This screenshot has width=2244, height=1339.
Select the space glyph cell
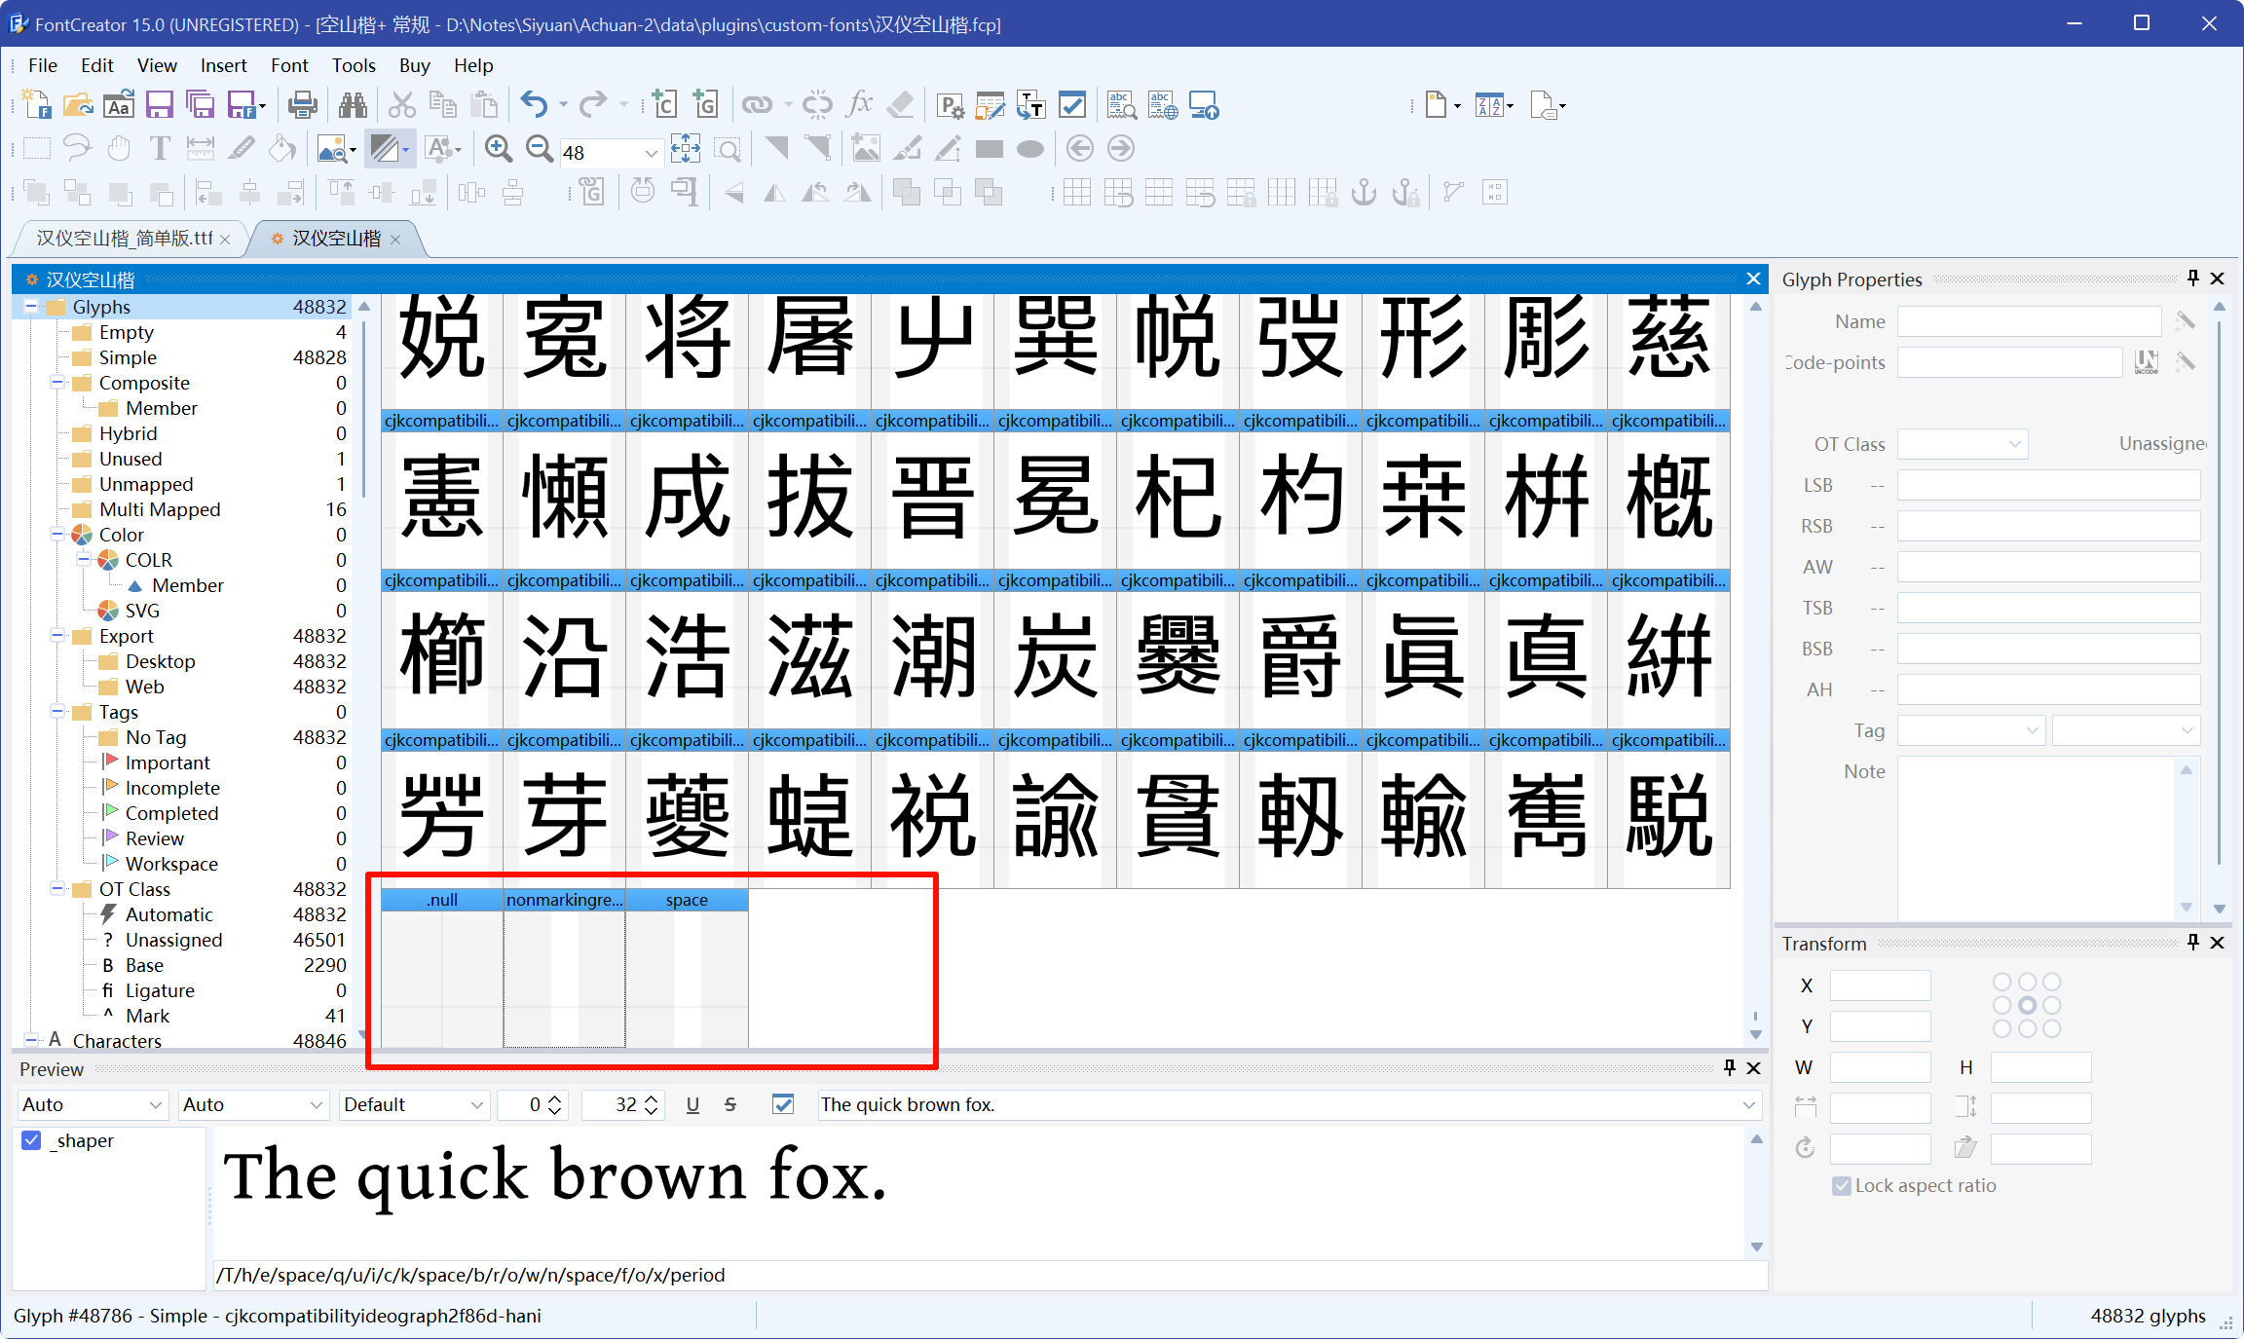click(x=687, y=969)
